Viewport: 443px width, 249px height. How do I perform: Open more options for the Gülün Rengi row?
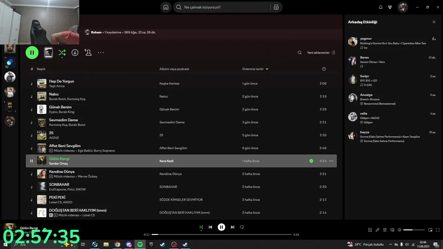[x=331, y=161]
